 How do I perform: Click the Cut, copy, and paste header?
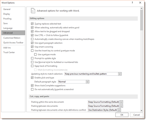83,96
